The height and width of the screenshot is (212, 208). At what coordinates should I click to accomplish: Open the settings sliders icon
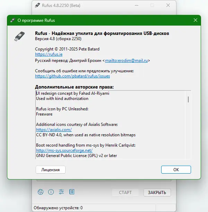[x=61, y=192]
